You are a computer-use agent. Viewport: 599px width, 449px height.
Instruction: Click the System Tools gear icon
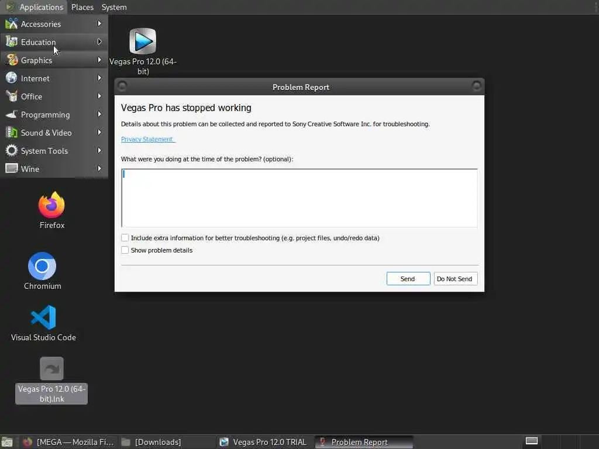[x=12, y=150]
